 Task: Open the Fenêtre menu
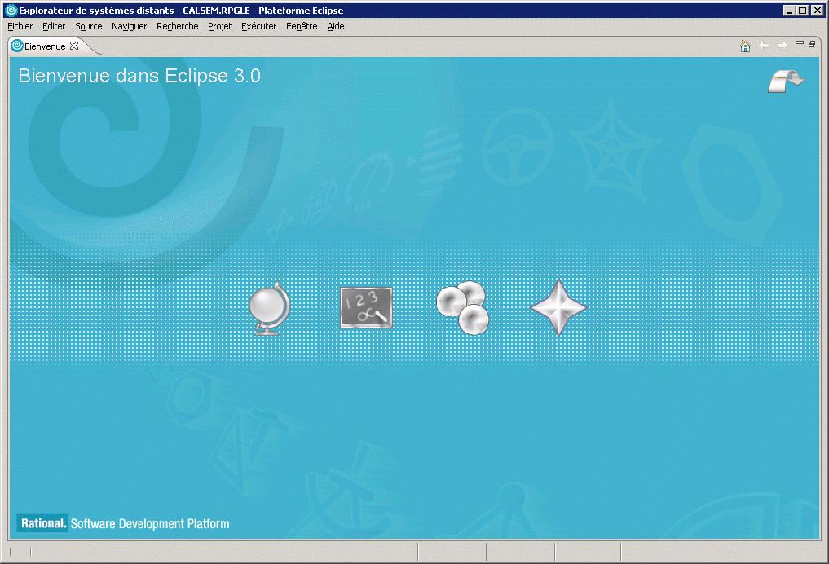[x=302, y=26]
